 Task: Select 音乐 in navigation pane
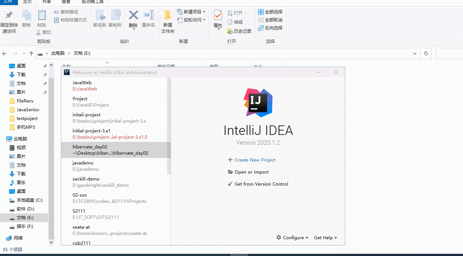point(21,183)
